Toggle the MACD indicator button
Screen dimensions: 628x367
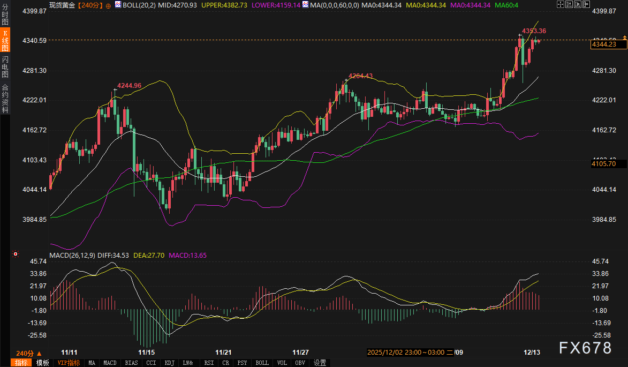click(110, 363)
